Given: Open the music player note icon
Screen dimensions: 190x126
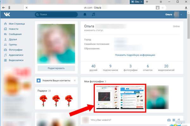Looking at the screenshot, I should coord(93,14).
